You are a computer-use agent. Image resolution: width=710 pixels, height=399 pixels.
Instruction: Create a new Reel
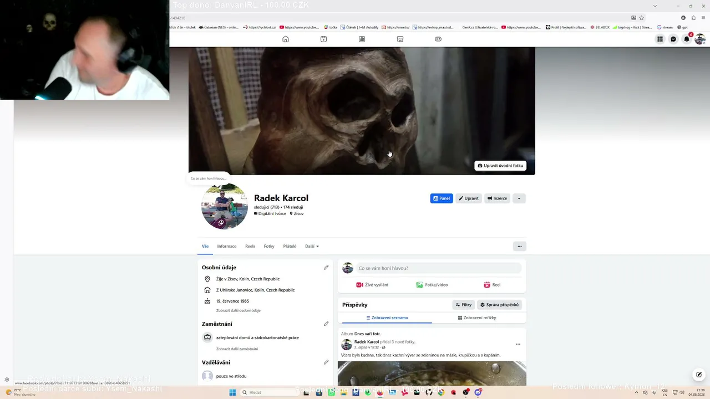[492, 285]
